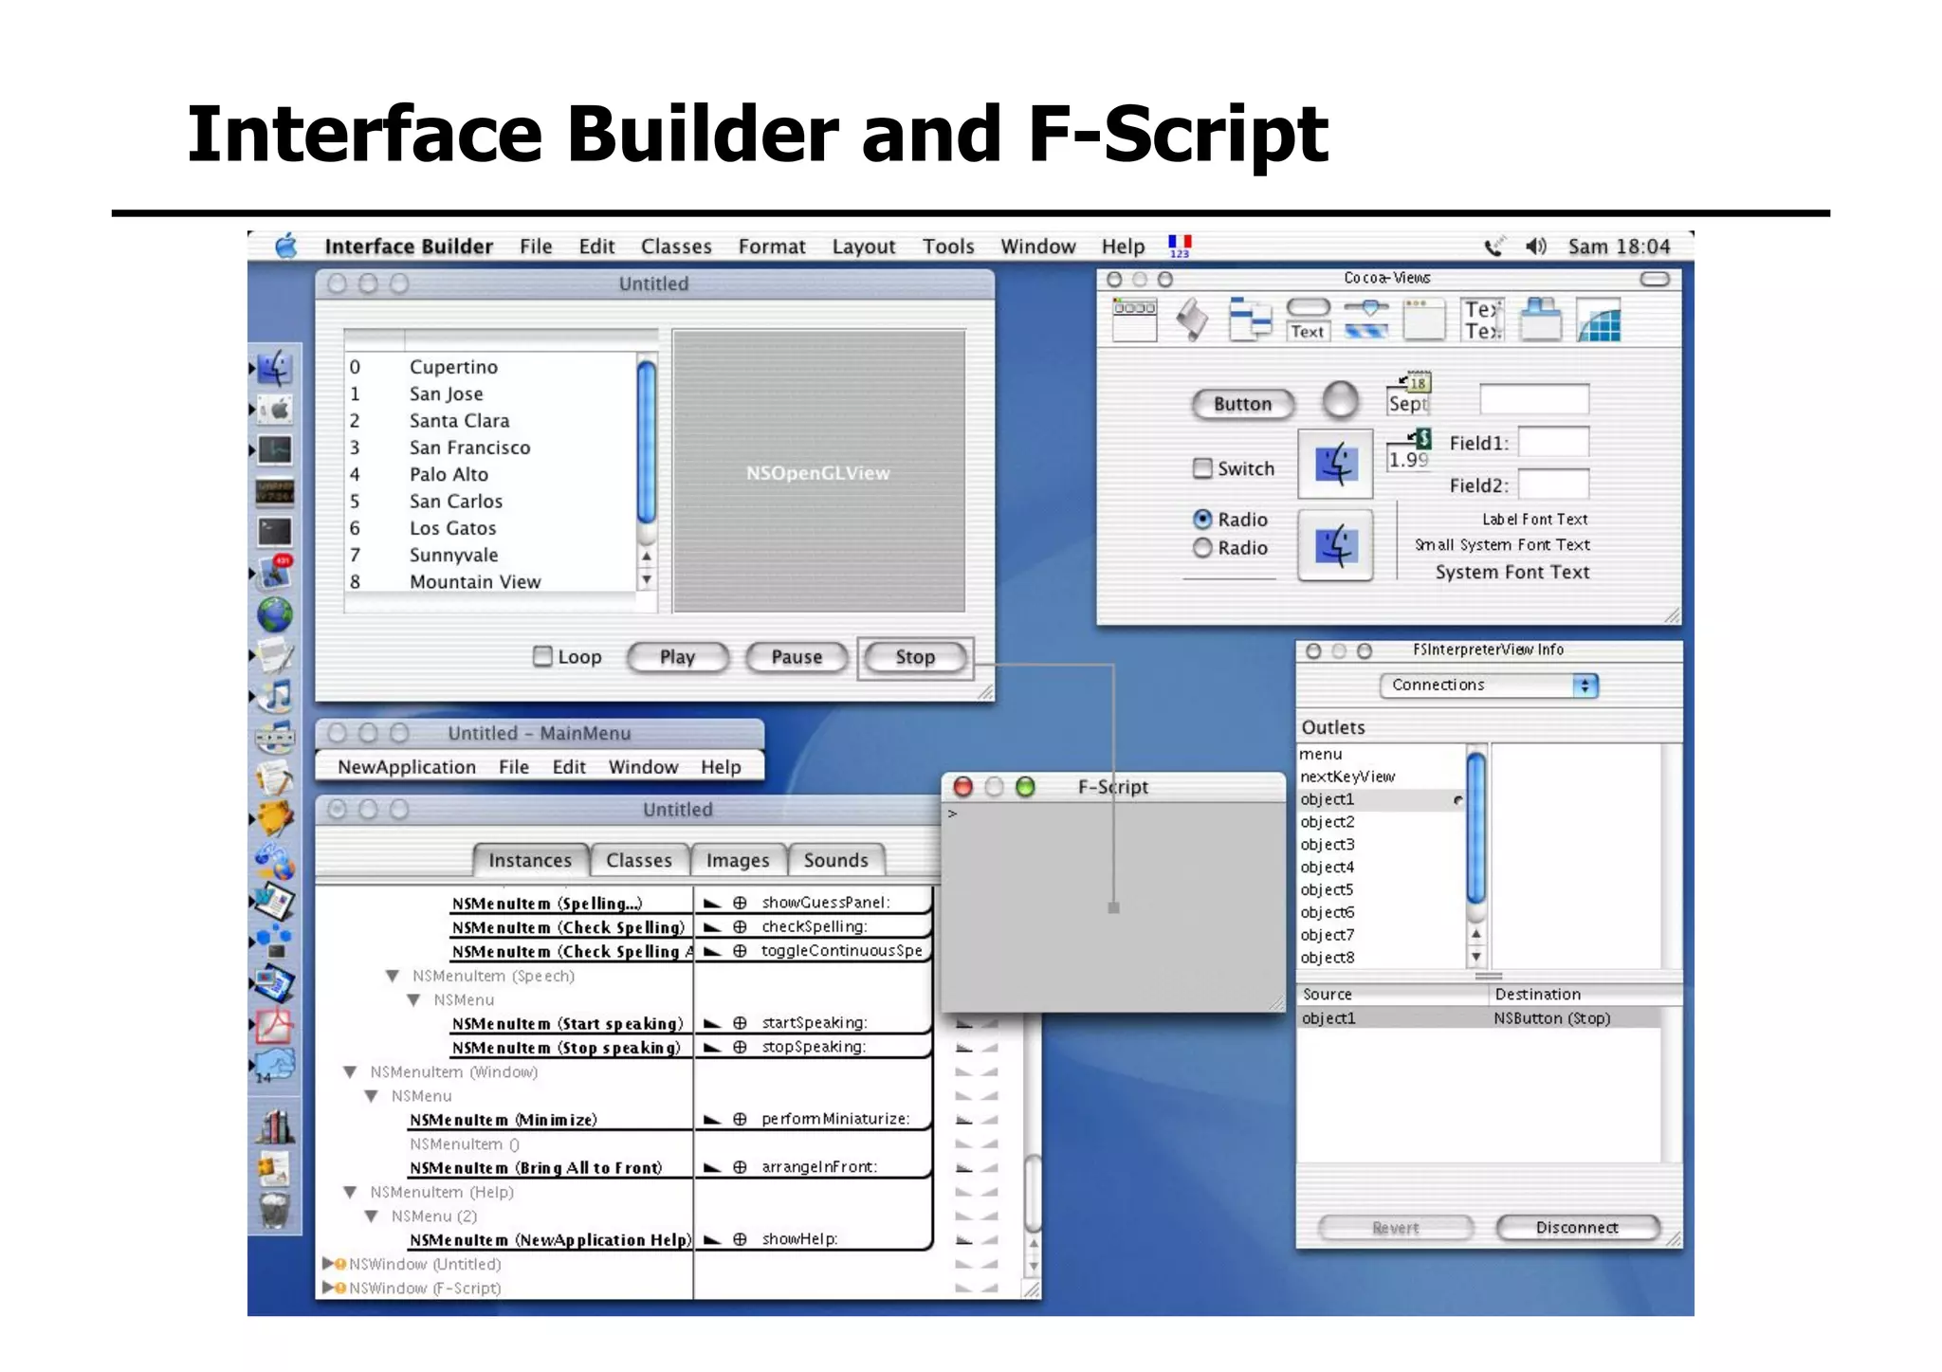Switch to the Sounds tab

click(836, 860)
